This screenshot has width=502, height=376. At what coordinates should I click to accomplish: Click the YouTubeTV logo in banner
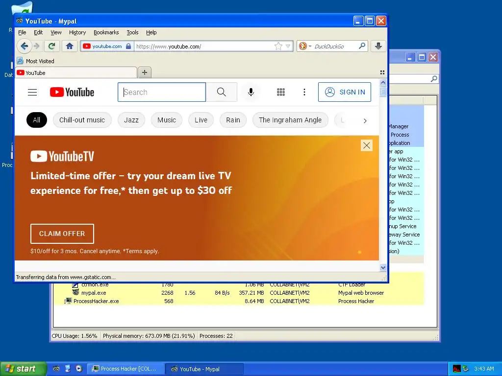coord(62,156)
